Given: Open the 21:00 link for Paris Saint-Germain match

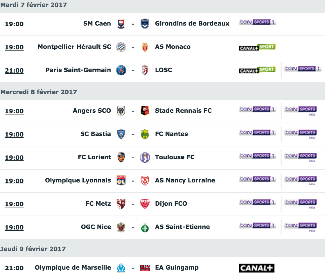Looking at the screenshot, I should click(x=14, y=71).
